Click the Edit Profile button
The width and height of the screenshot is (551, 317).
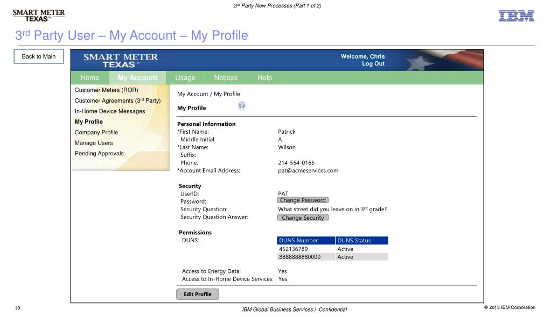pos(198,294)
